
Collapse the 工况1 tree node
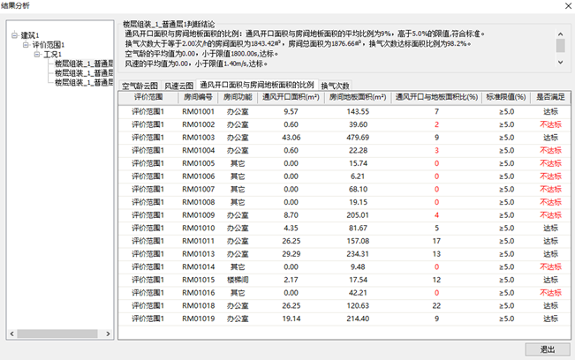pyautogui.click(x=36, y=54)
